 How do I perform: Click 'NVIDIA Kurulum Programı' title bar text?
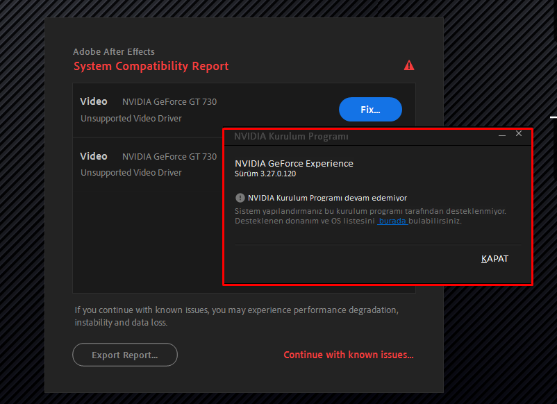(x=291, y=136)
